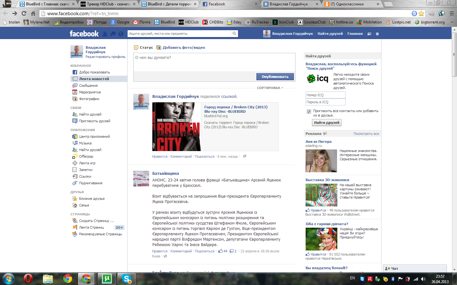This screenshot has height=285, width=457.
Task: Open the Offerpop app in the sidebar
Action: 83,156
